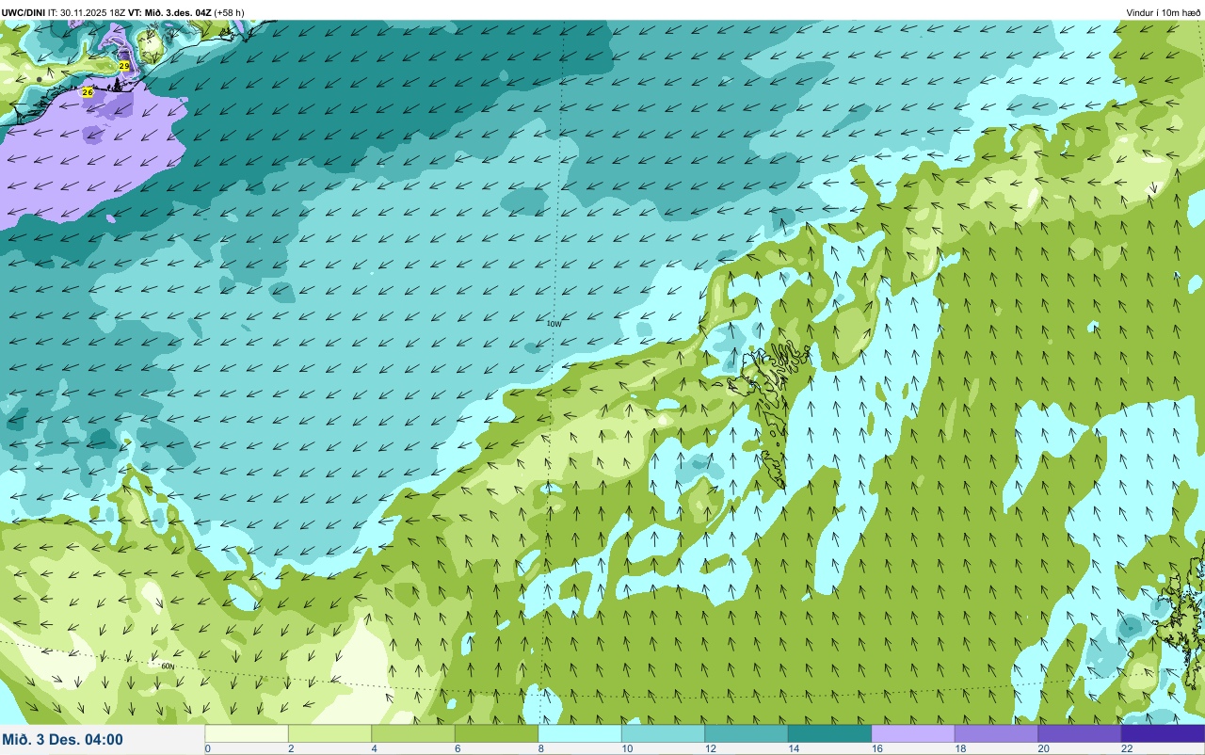Select the 6–8 m/s olive green legend swatch
Screen dimensions: 1205x755
[x=496, y=733]
